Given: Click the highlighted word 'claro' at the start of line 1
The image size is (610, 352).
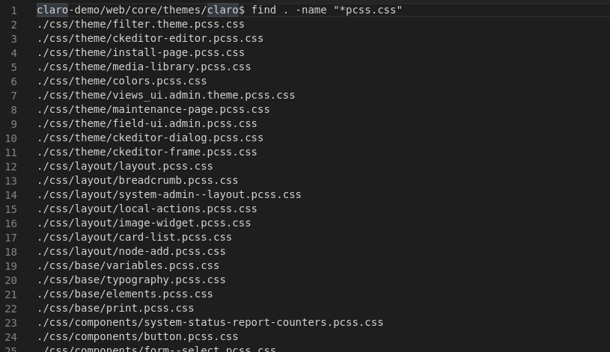Looking at the screenshot, I should click(x=52, y=10).
